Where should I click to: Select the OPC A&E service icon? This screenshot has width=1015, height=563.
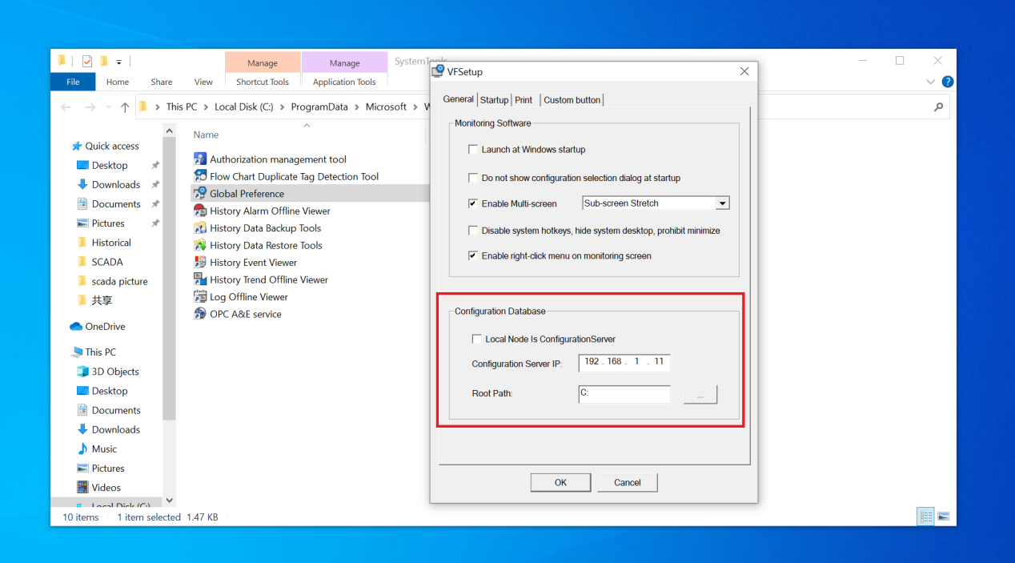200,314
